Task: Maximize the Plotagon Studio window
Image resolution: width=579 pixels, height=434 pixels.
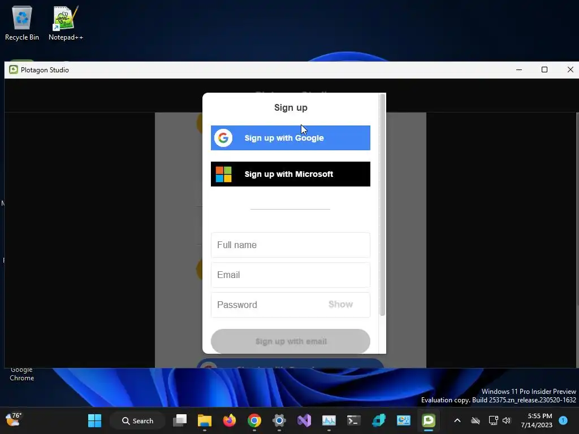Action: (545, 70)
